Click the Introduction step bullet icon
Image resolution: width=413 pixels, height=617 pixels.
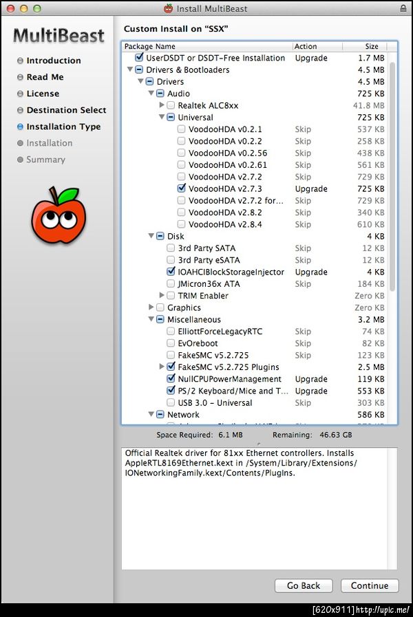tap(20, 61)
